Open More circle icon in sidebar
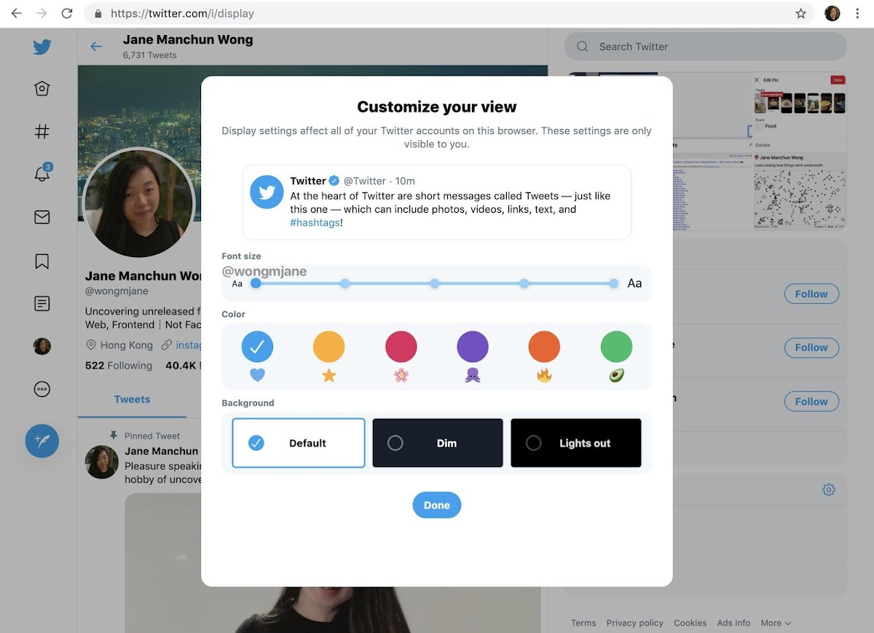874x633 pixels. tap(42, 390)
